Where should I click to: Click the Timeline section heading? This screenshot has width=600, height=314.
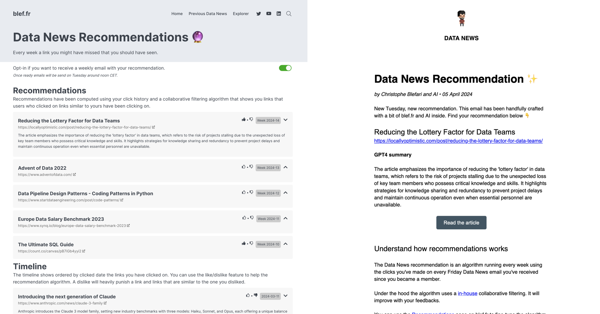(x=30, y=266)
